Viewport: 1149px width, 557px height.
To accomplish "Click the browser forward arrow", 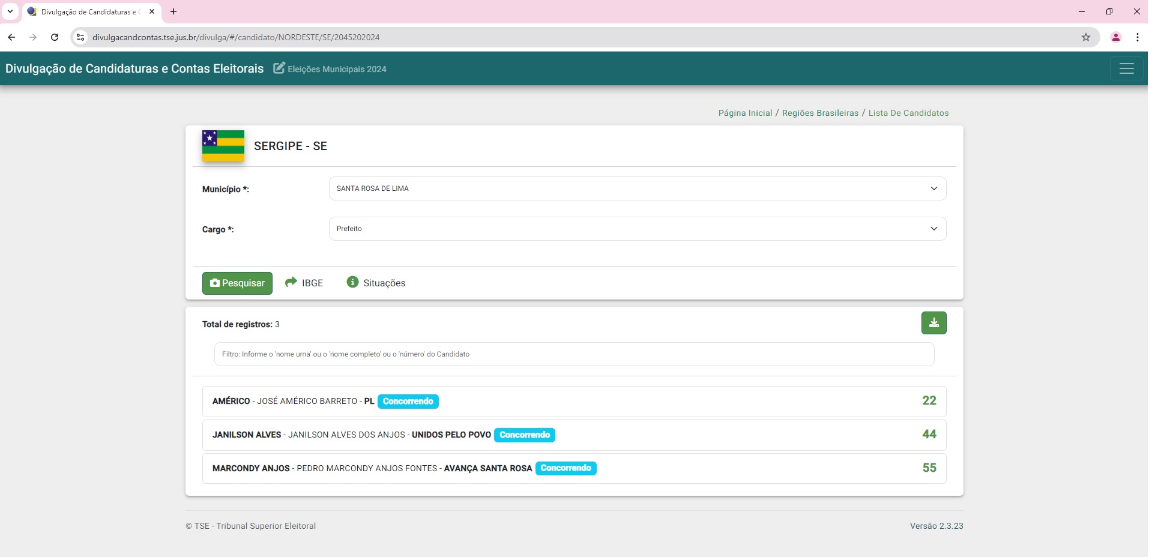I will click(x=33, y=37).
